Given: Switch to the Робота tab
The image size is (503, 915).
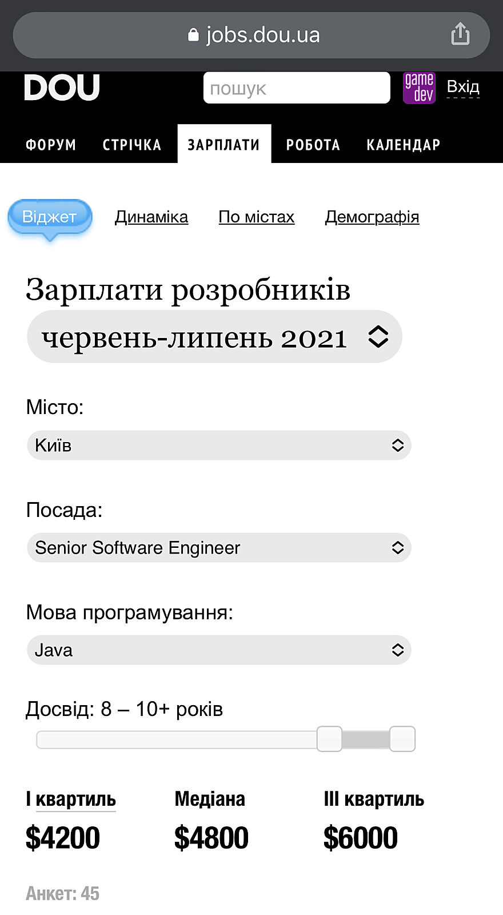Looking at the screenshot, I should pyautogui.click(x=313, y=145).
